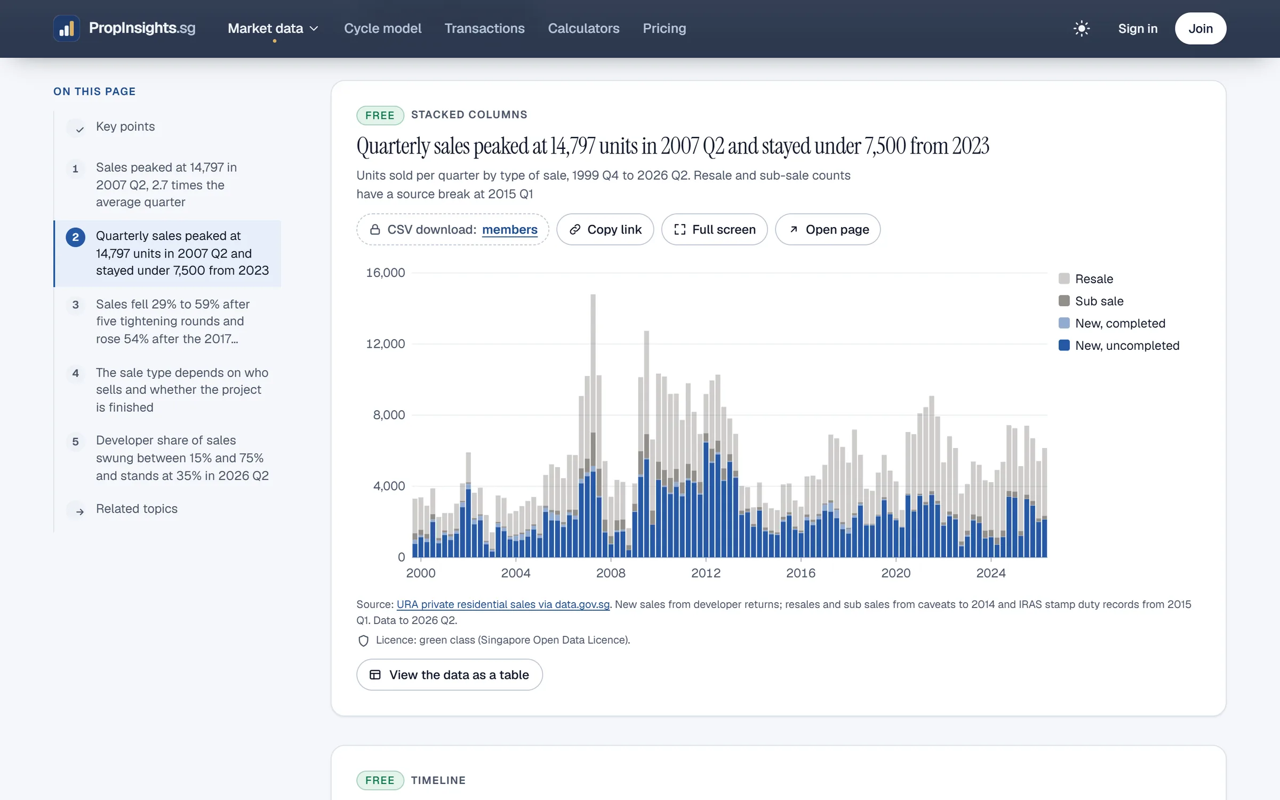Click the Join button

coord(1200,28)
